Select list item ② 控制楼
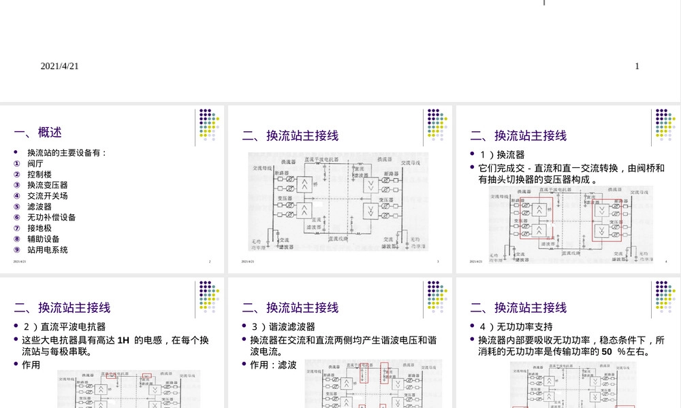This screenshot has width=681, height=408. tap(33, 174)
